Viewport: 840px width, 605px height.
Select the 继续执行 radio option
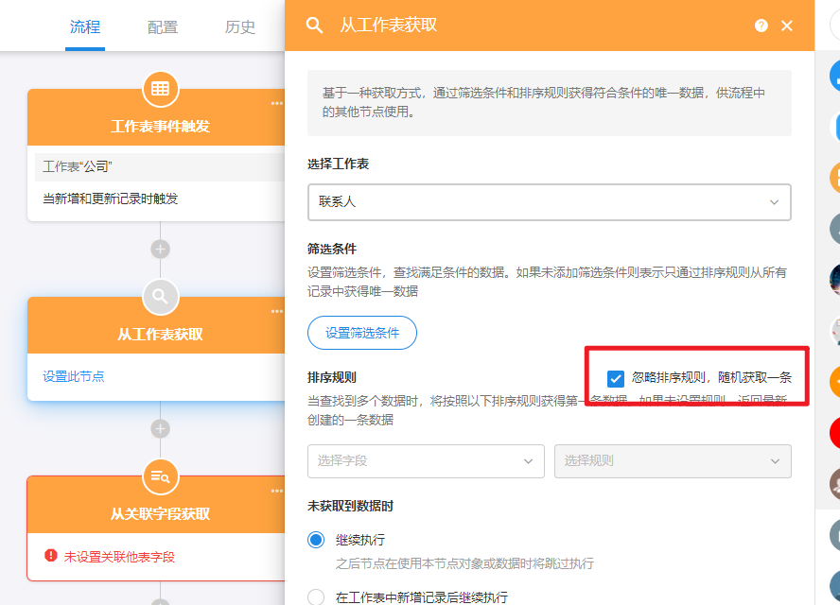(316, 540)
